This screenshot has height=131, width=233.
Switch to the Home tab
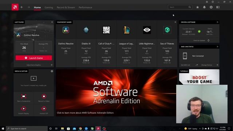click(37, 7)
